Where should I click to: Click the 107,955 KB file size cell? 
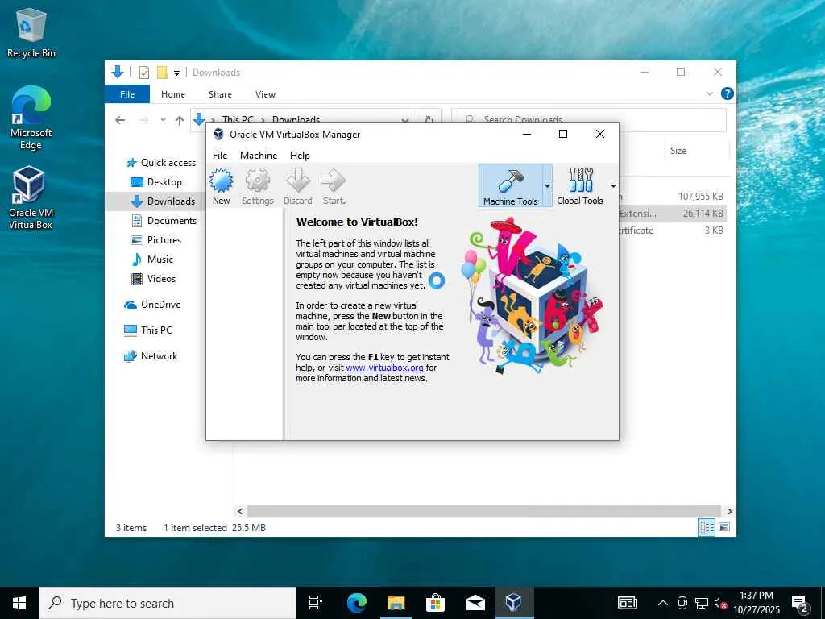[x=700, y=197]
